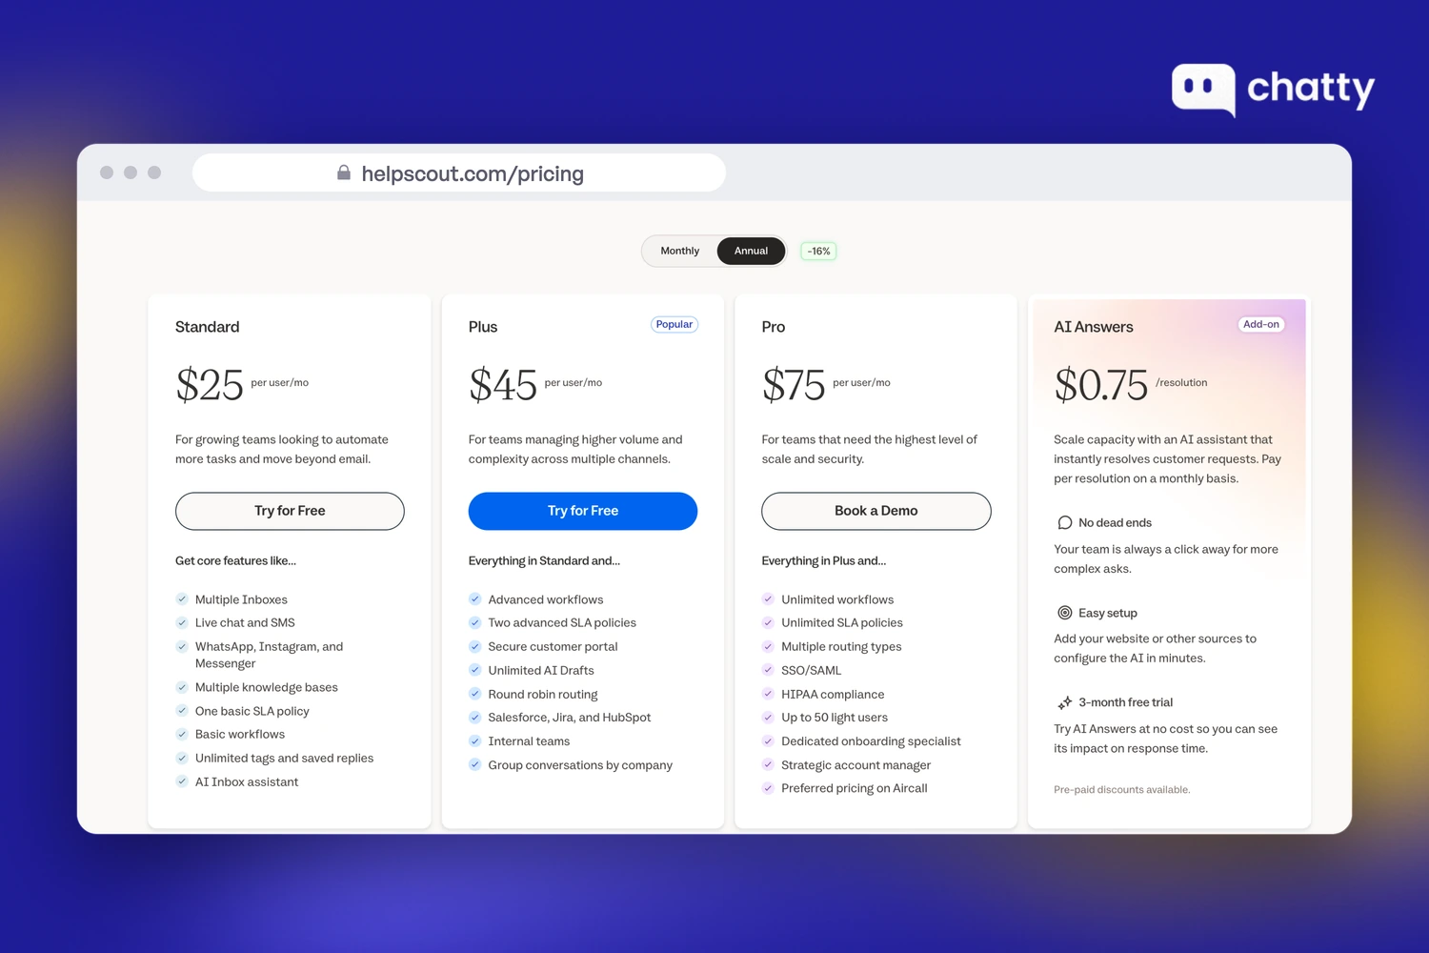Screen dimensions: 1429x953
Task: Click the Salesforce, Jira, and HubSpot text
Action: point(570,718)
